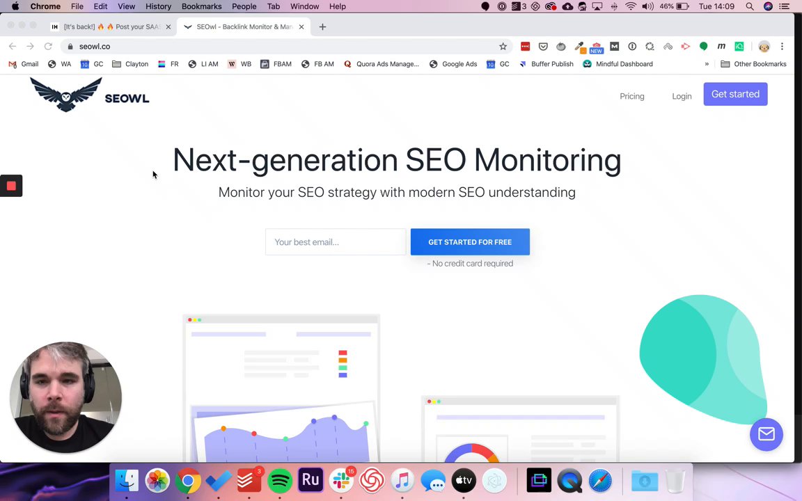
Task: Open the Pricing link
Action: (x=631, y=96)
